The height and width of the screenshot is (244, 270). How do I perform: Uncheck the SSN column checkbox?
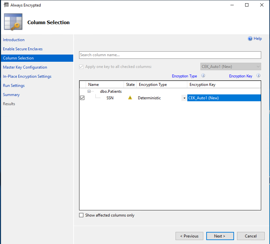pos(82,98)
